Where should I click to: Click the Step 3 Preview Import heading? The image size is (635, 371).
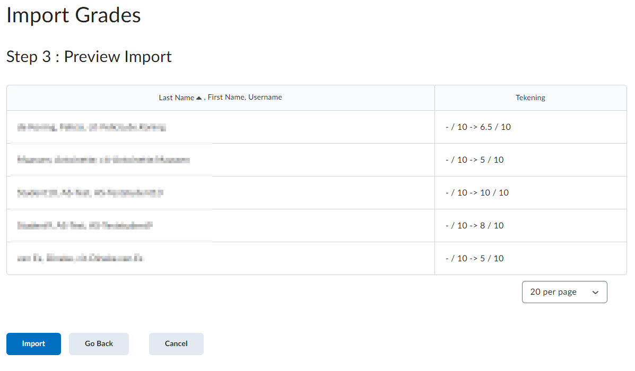click(x=89, y=57)
